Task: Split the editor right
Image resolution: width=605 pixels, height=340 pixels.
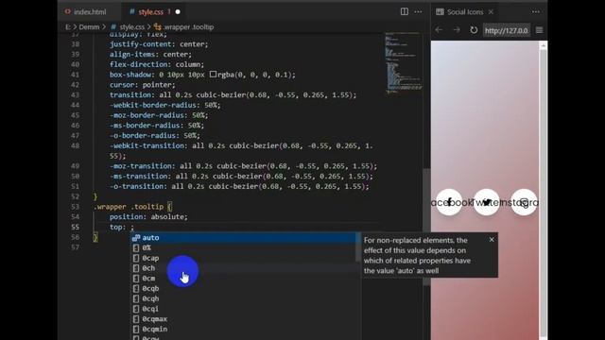Action: click(x=404, y=12)
